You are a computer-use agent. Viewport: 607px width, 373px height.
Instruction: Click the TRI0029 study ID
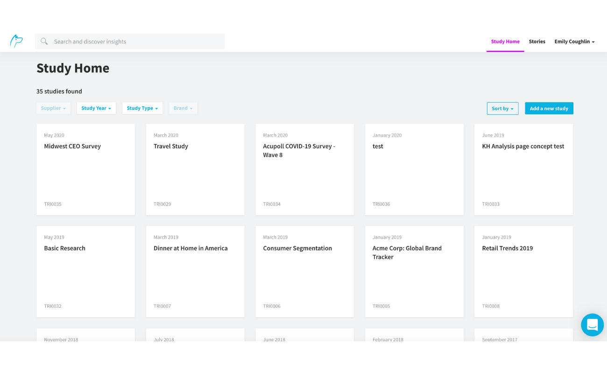162,204
